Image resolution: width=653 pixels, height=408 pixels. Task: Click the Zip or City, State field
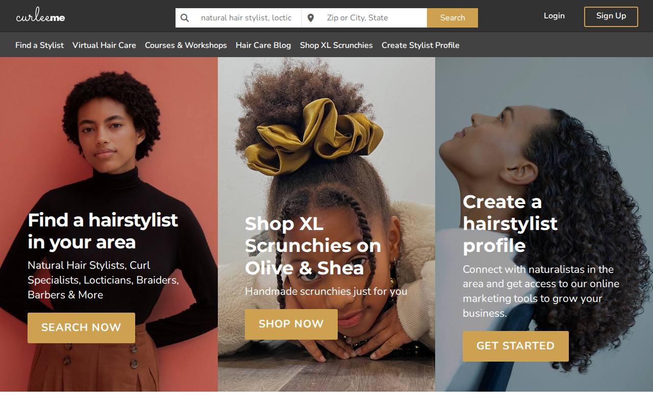374,18
